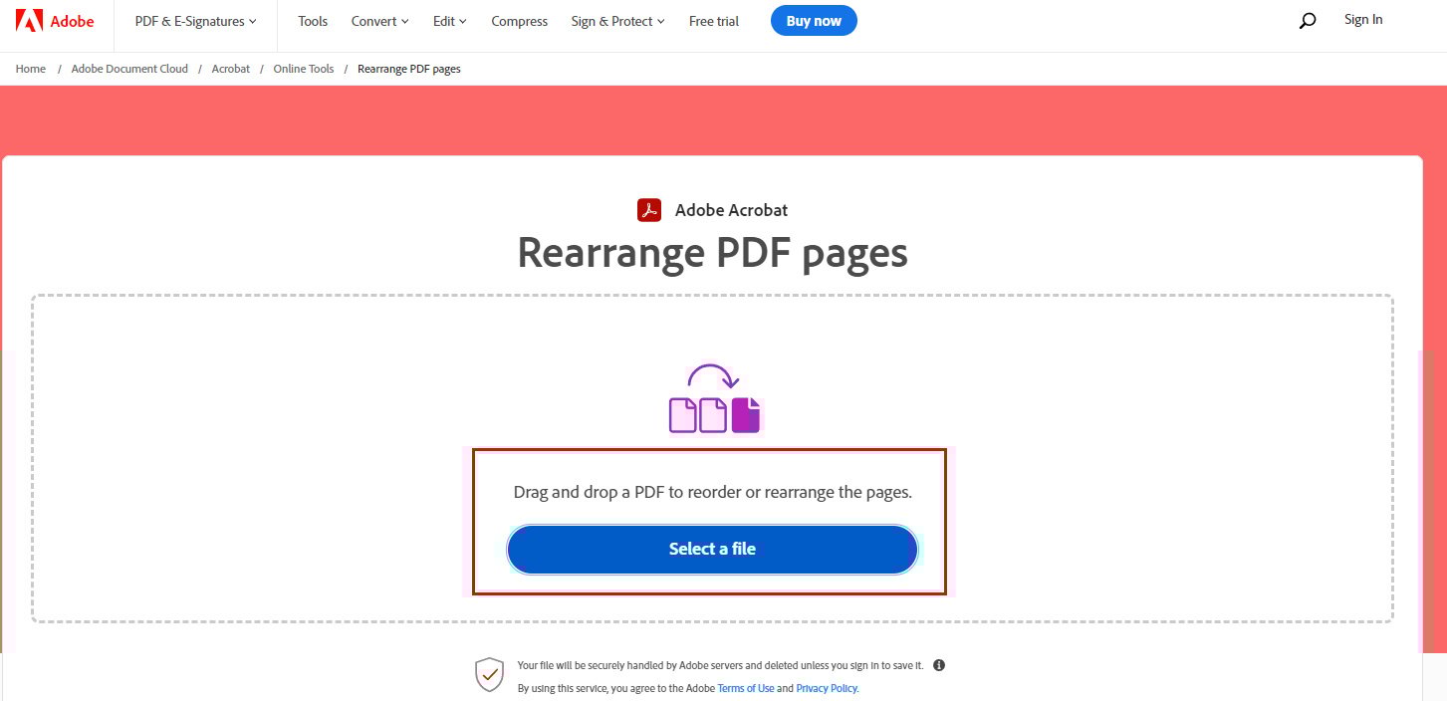Go to Adobe Document Cloud breadcrumb
The width and height of the screenshot is (1447, 701).
pyautogui.click(x=129, y=69)
